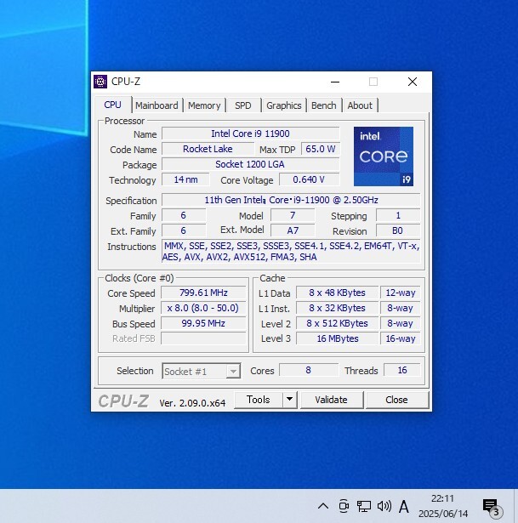Click the Core Voltage value '0.640 V'
The height and width of the screenshot is (523, 518).
tap(310, 179)
